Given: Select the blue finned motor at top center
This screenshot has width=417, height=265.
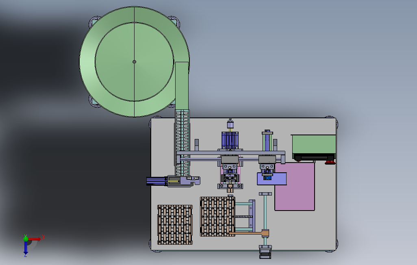Looking at the screenshot, I should click(230, 141).
